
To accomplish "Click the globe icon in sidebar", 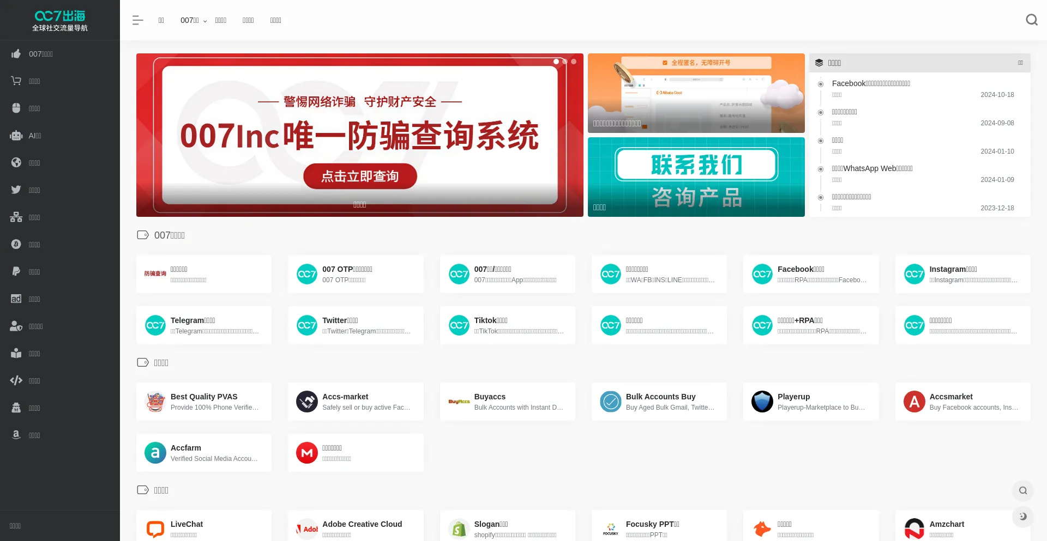I will coord(16,163).
